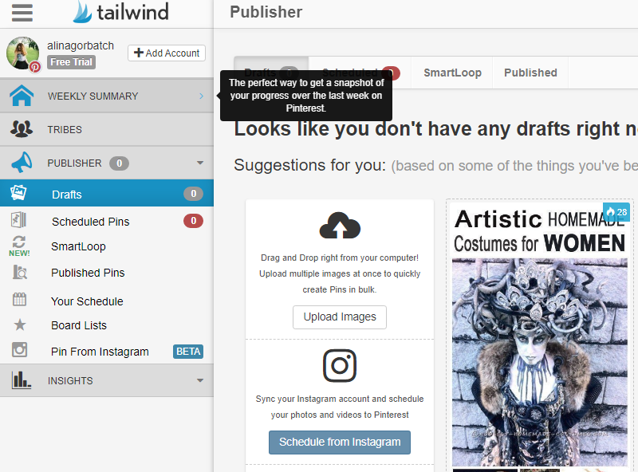Open the Insights section label
The height and width of the screenshot is (472, 638).
pos(70,381)
